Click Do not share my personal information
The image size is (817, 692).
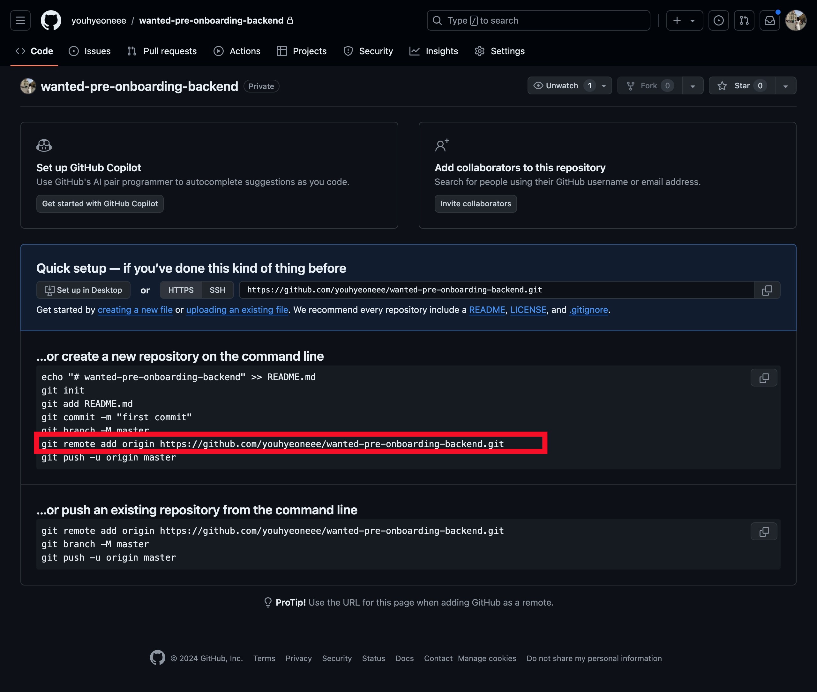(x=594, y=658)
